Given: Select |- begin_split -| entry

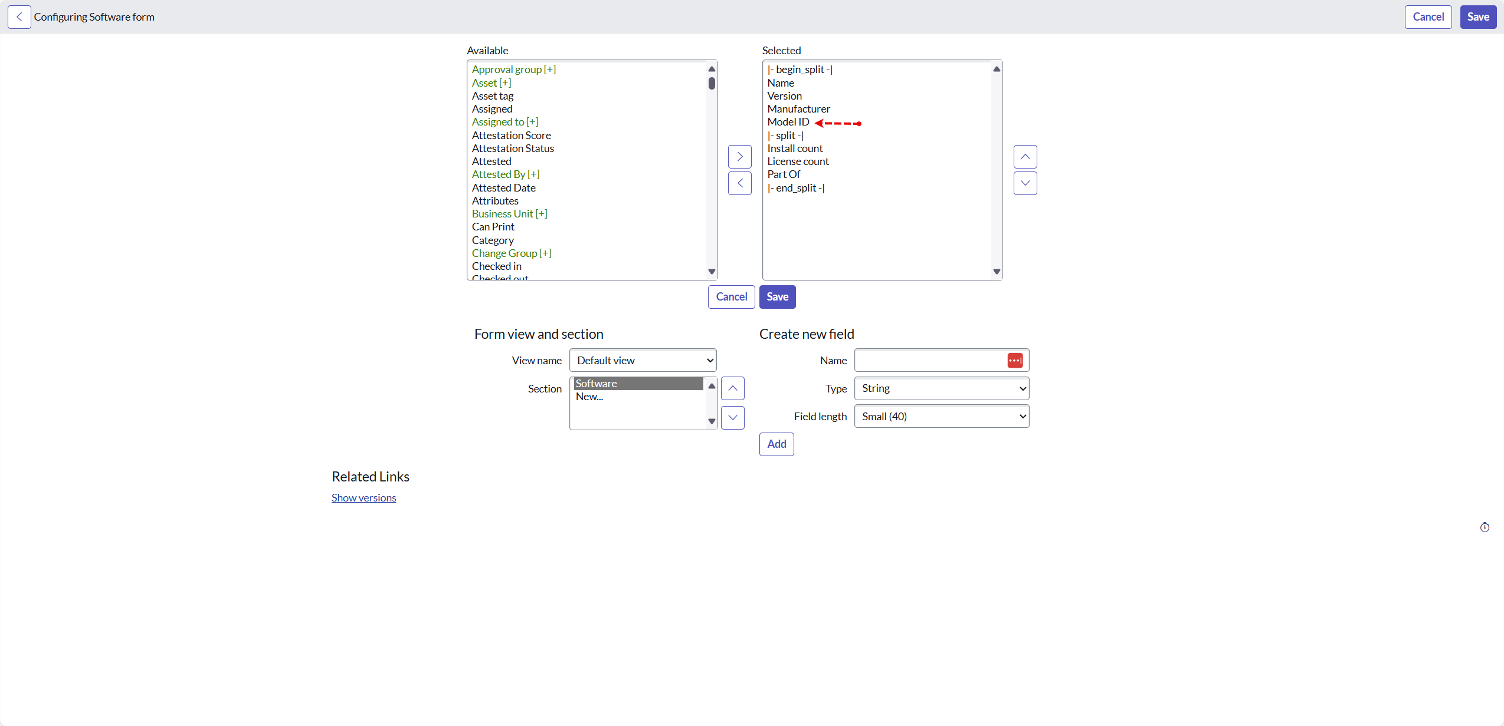Looking at the screenshot, I should click(x=799, y=70).
